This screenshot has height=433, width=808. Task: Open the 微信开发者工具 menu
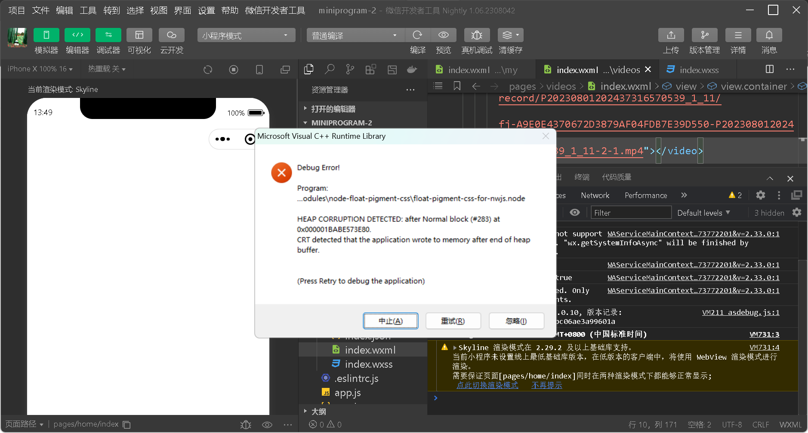(x=275, y=10)
